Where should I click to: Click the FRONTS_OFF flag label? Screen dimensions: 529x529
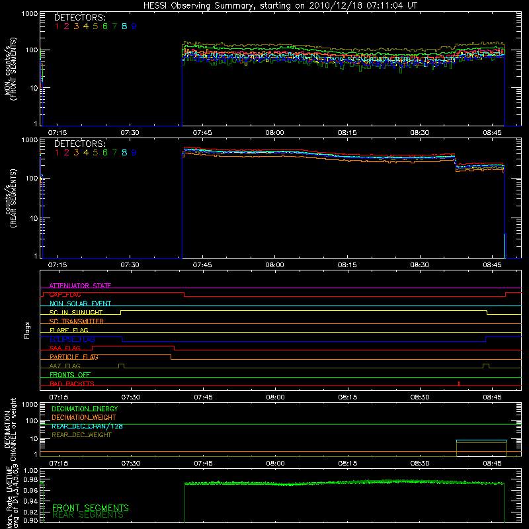(70, 375)
